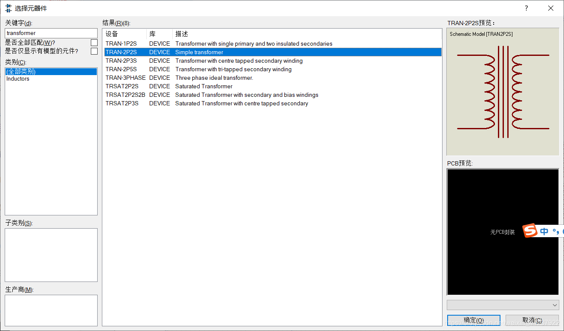Close the component selection dialog
Viewport: 564px width, 331px height.
point(551,8)
